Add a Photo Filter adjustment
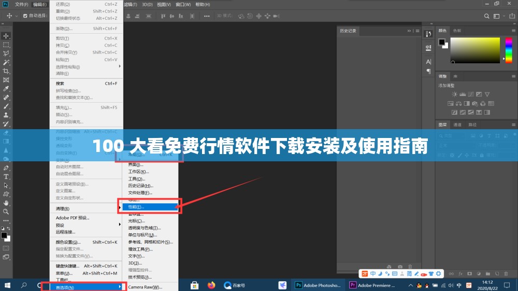 coord(474,104)
